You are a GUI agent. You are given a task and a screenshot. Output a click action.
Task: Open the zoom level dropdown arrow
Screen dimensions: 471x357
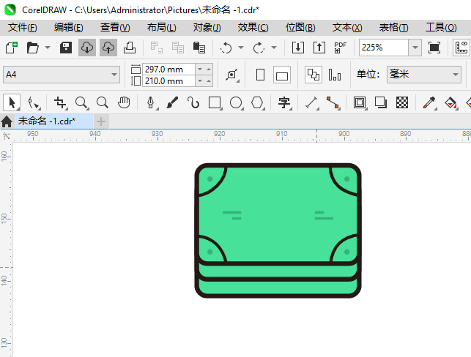[415, 48]
